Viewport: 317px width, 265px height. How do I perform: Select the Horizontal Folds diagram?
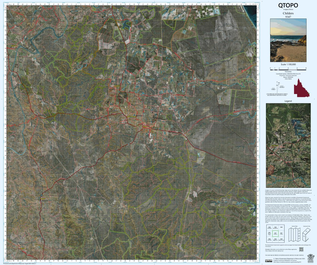click(306, 234)
